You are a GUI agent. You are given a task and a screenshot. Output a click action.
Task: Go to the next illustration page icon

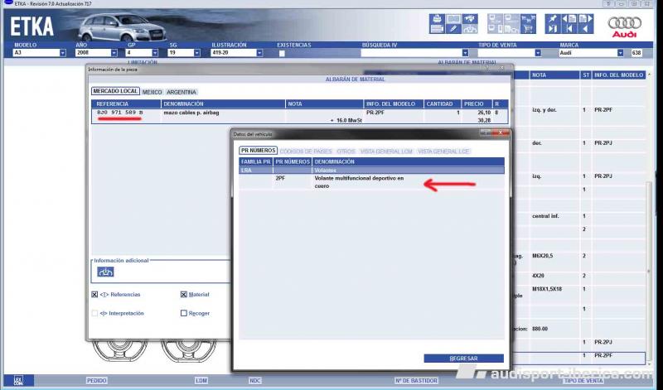(x=586, y=19)
